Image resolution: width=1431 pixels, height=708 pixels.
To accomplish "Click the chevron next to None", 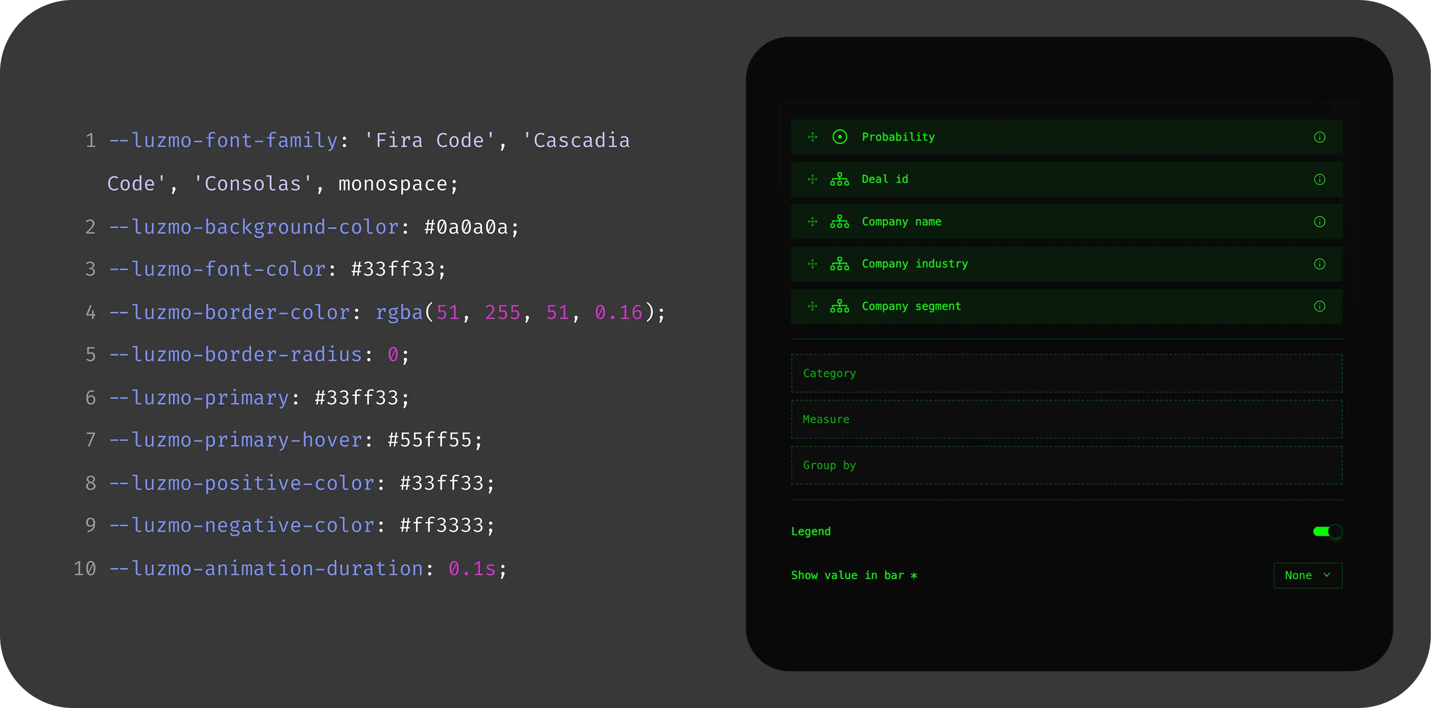I will [1327, 575].
